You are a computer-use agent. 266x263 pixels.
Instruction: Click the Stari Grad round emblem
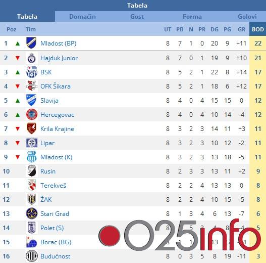[32, 213]
